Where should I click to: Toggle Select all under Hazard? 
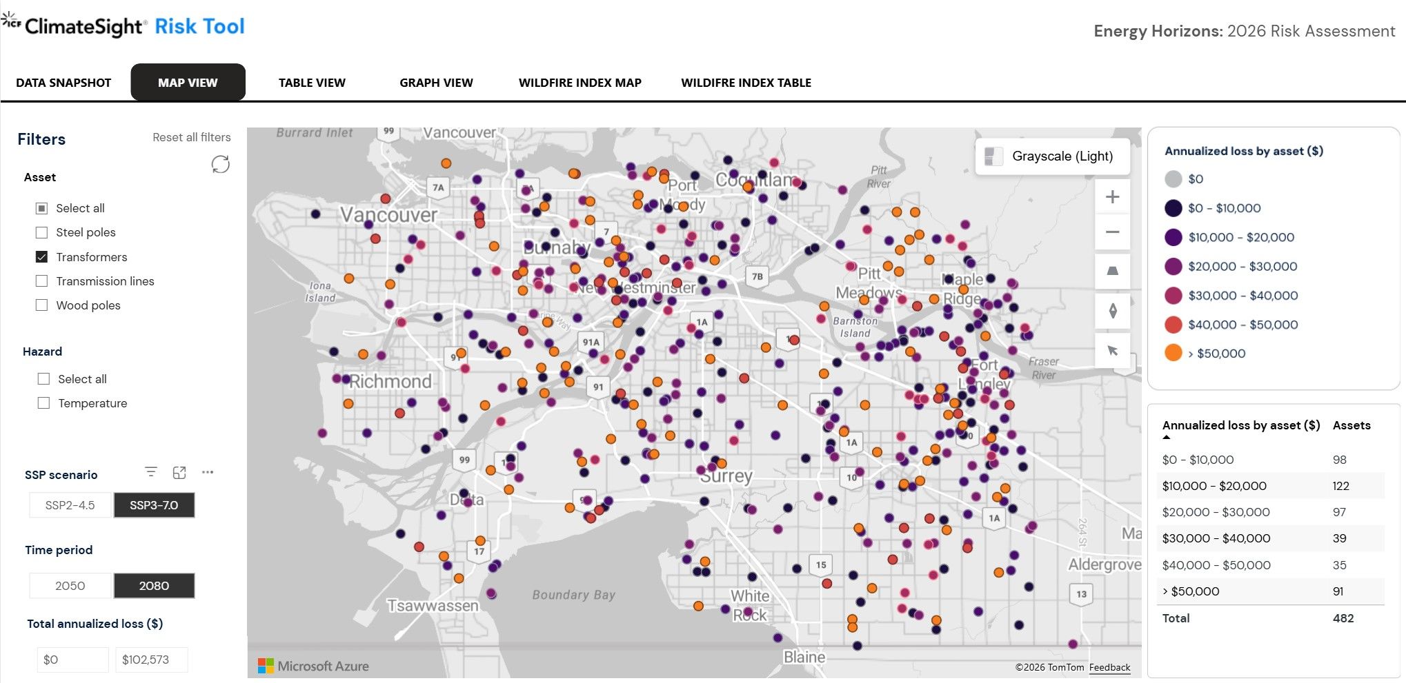point(44,378)
